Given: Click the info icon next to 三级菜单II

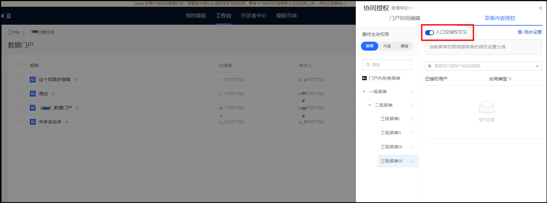Looking at the screenshot, I should [412, 133].
